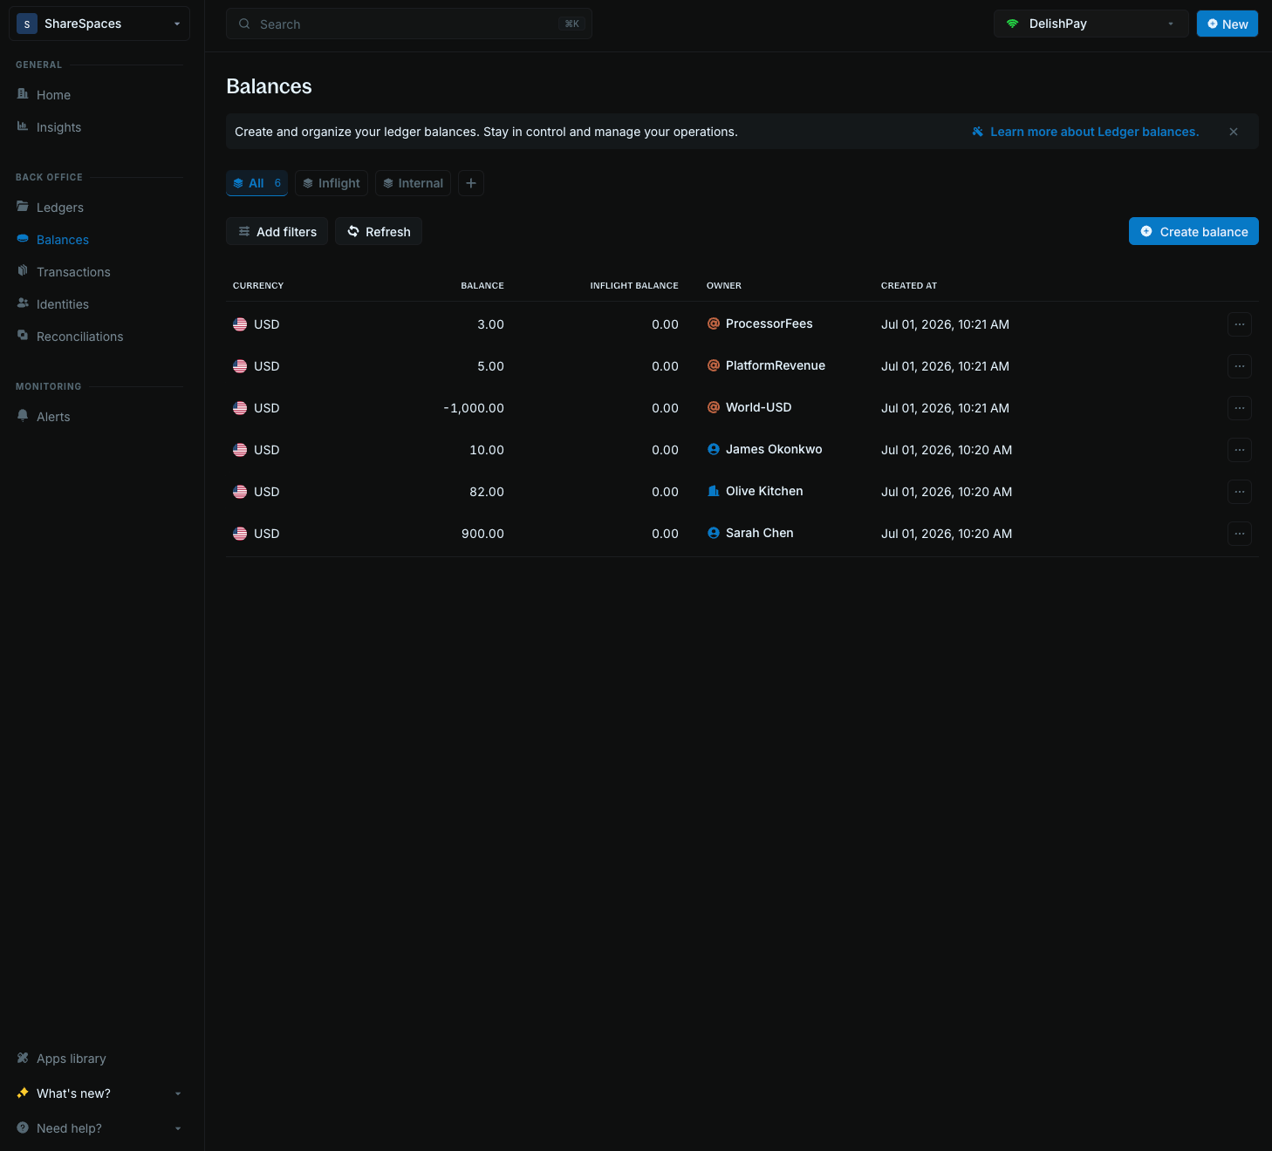Click the World-USD owner name
The height and width of the screenshot is (1151, 1272).
[x=759, y=407]
